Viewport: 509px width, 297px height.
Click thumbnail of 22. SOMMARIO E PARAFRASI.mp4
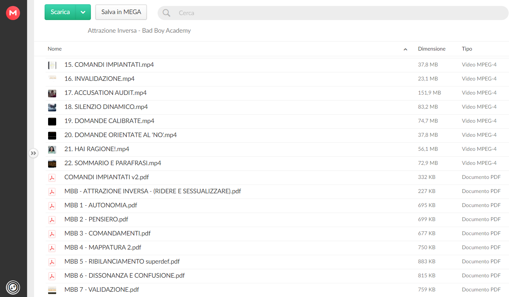[52, 163]
